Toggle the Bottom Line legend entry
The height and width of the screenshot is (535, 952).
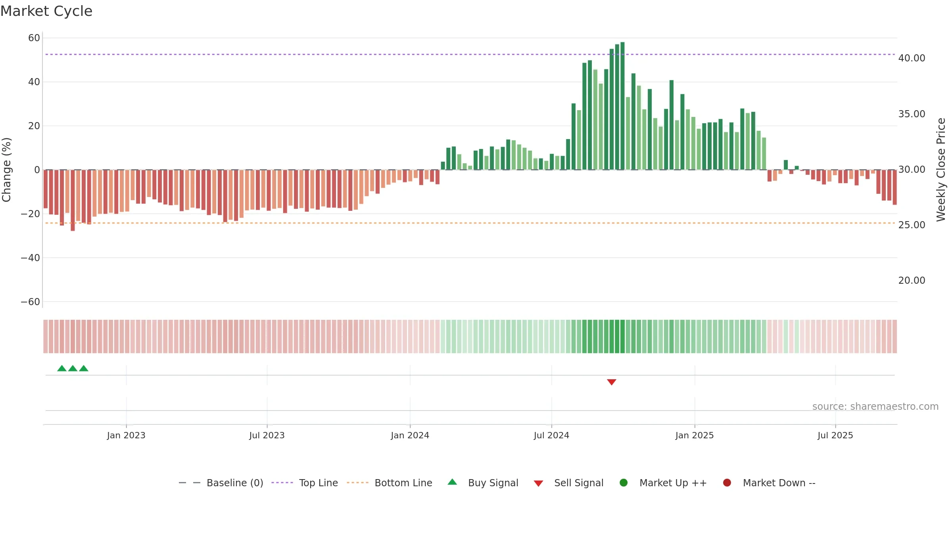389,483
